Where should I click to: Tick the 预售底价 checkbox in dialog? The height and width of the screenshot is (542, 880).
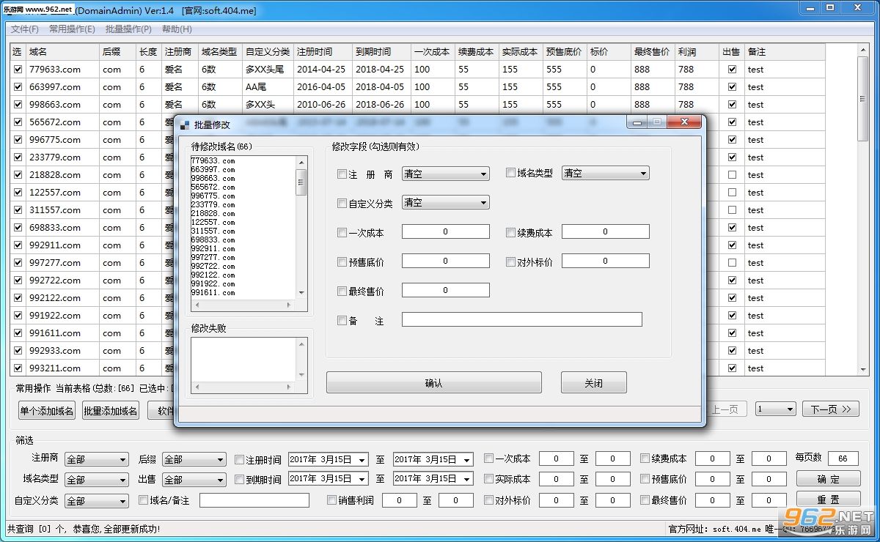[342, 262]
